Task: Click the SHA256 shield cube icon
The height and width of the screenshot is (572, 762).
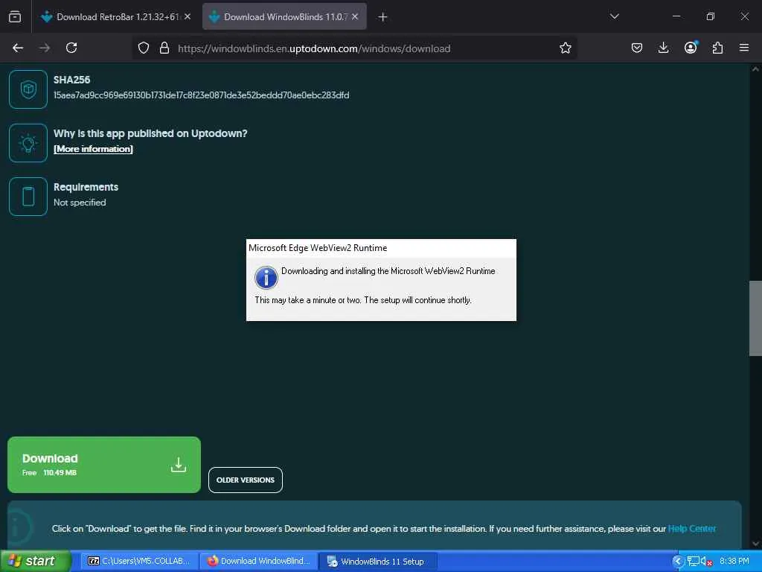Action: coord(28,89)
